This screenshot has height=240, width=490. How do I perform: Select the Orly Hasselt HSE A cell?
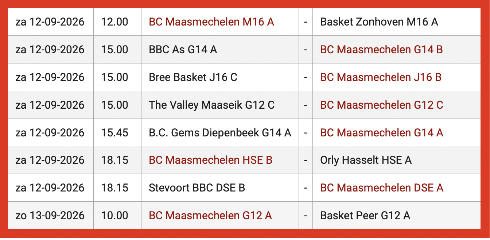coord(397,160)
